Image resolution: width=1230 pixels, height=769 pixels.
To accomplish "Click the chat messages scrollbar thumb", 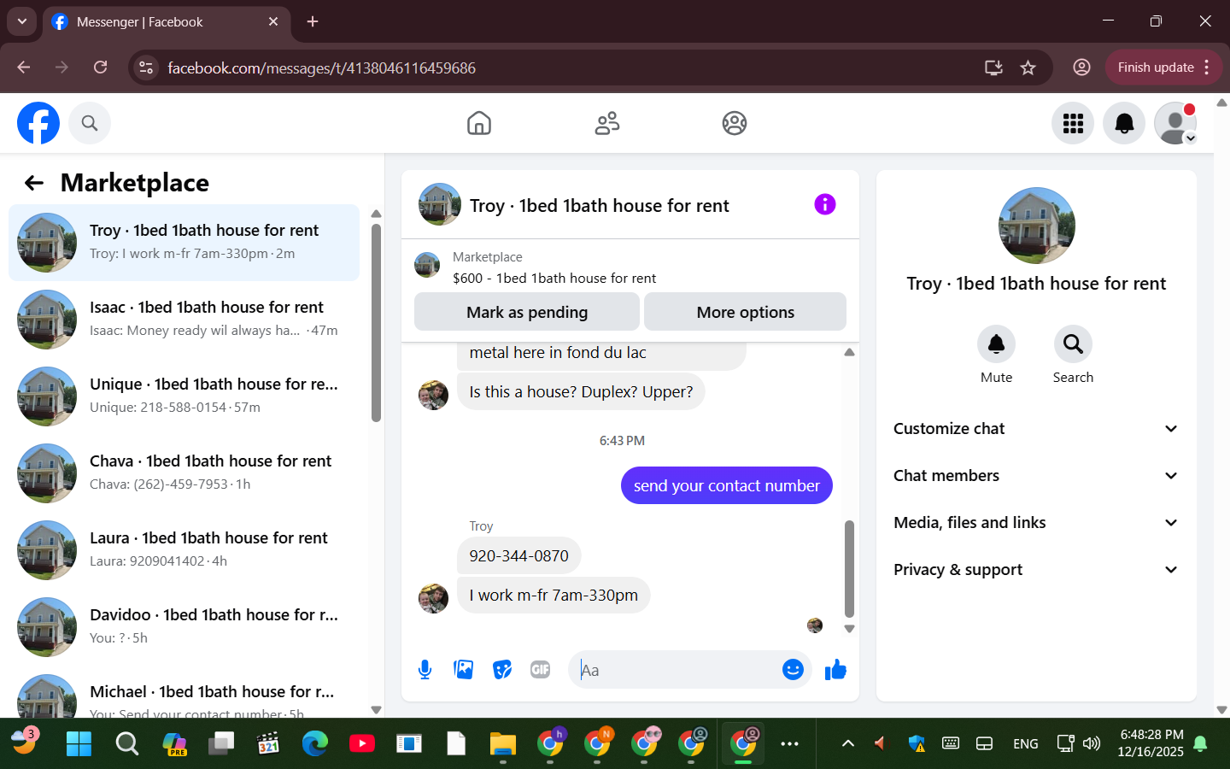I will (x=849, y=568).
